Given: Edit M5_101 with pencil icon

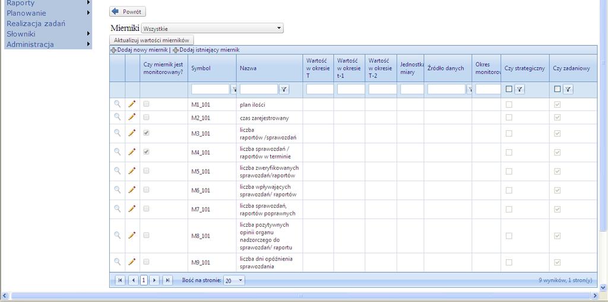Looking at the screenshot, I should coord(132,171).
